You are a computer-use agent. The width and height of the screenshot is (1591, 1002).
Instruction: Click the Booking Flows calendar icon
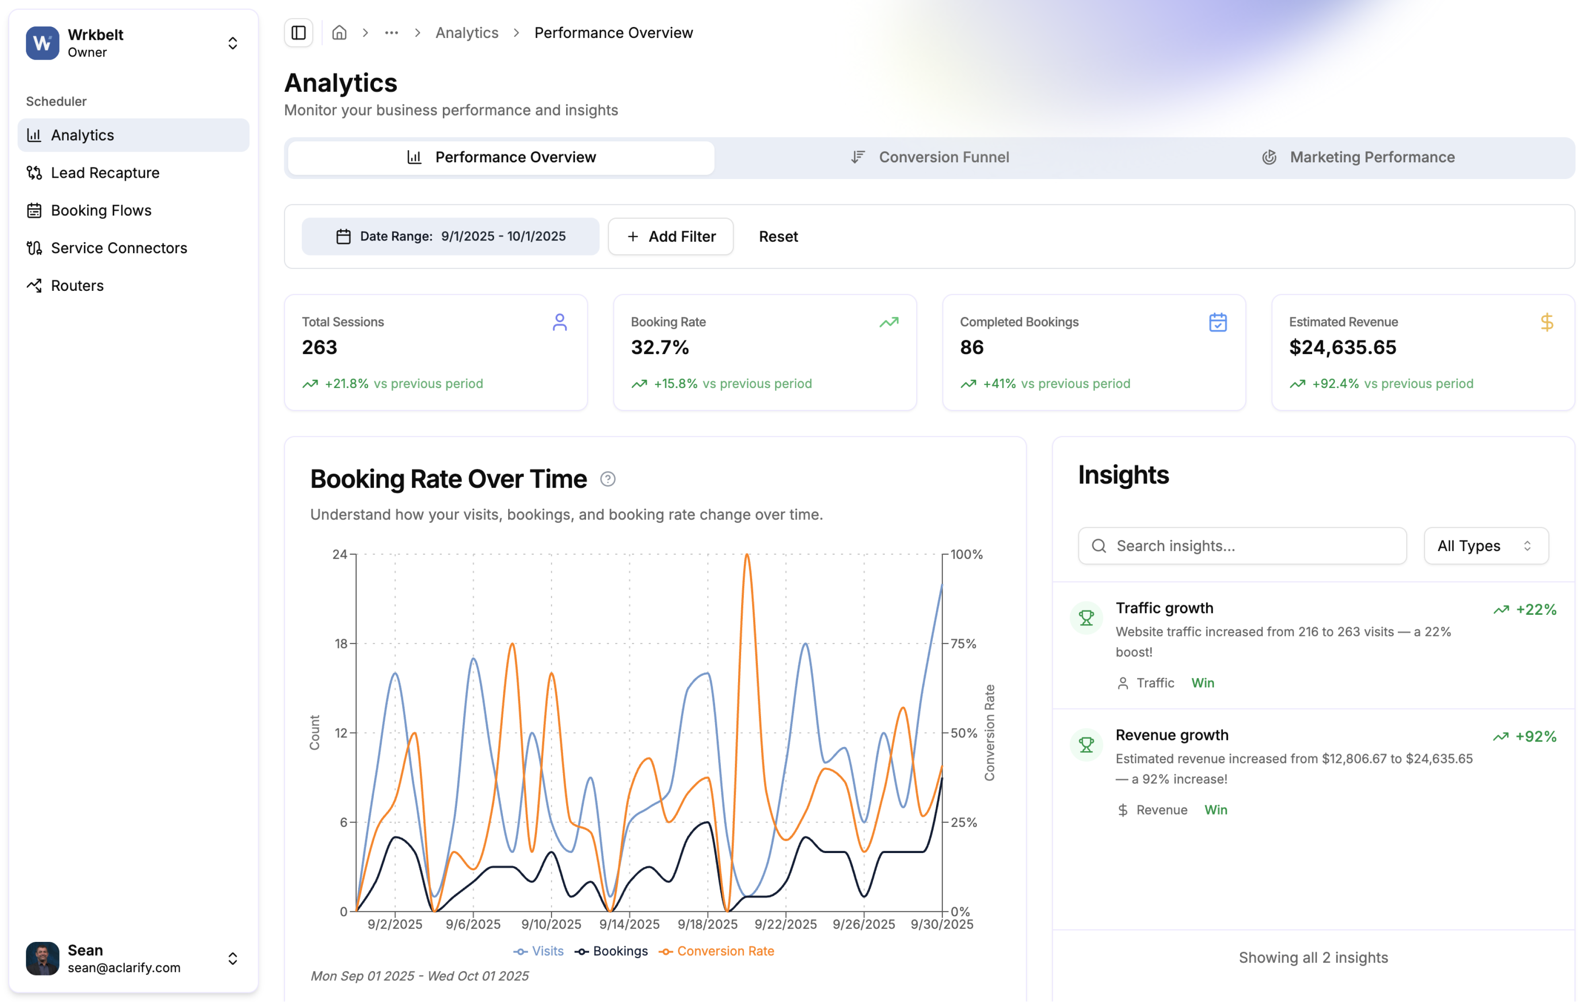[x=34, y=210]
